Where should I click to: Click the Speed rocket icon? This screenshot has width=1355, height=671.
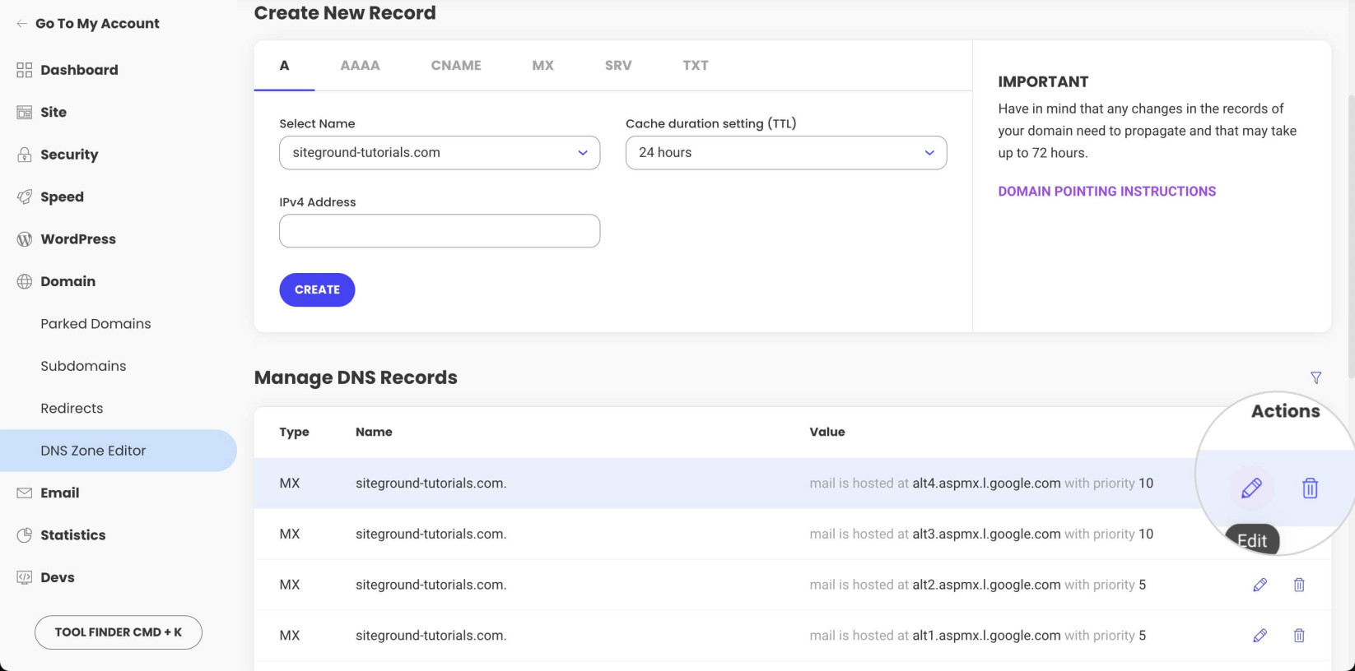pyautogui.click(x=25, y=197)
